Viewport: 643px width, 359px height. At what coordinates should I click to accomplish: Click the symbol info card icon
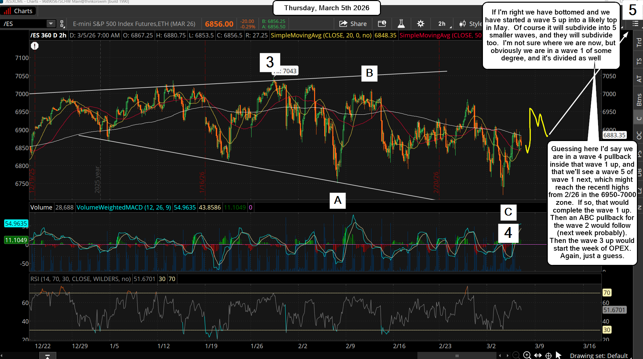[382, 24]
